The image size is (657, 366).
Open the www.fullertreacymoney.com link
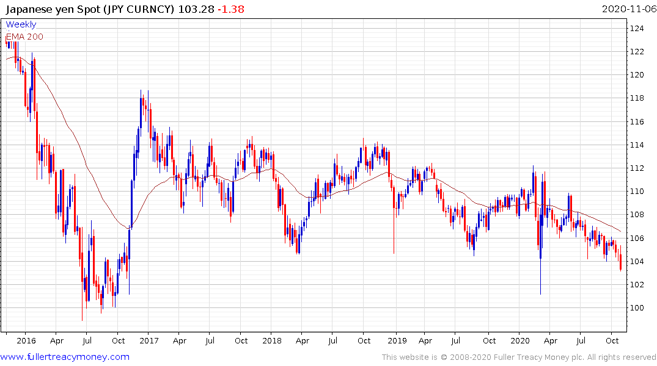(65, 357)
